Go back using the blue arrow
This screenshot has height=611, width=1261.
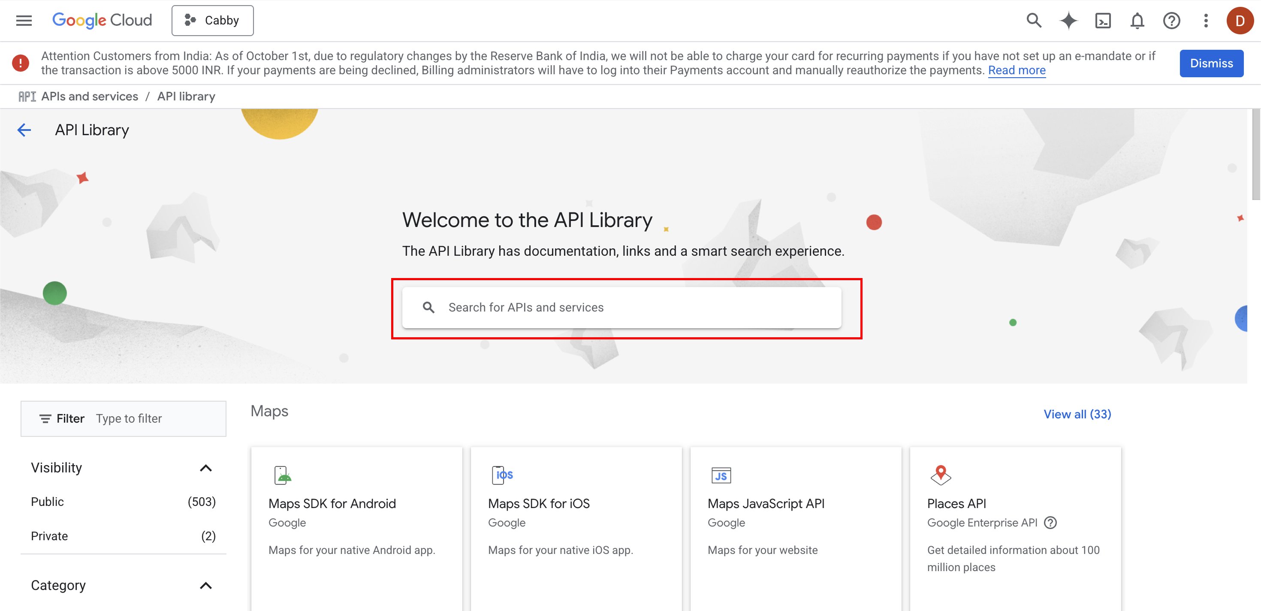point(24,130)
